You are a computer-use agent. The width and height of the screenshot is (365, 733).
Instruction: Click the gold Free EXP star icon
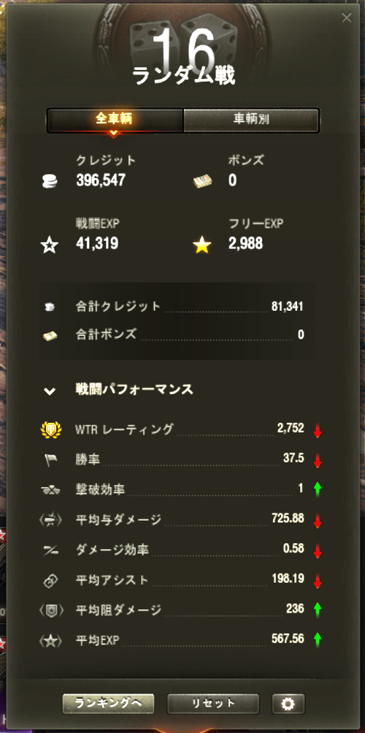click(x=202, y=245)
